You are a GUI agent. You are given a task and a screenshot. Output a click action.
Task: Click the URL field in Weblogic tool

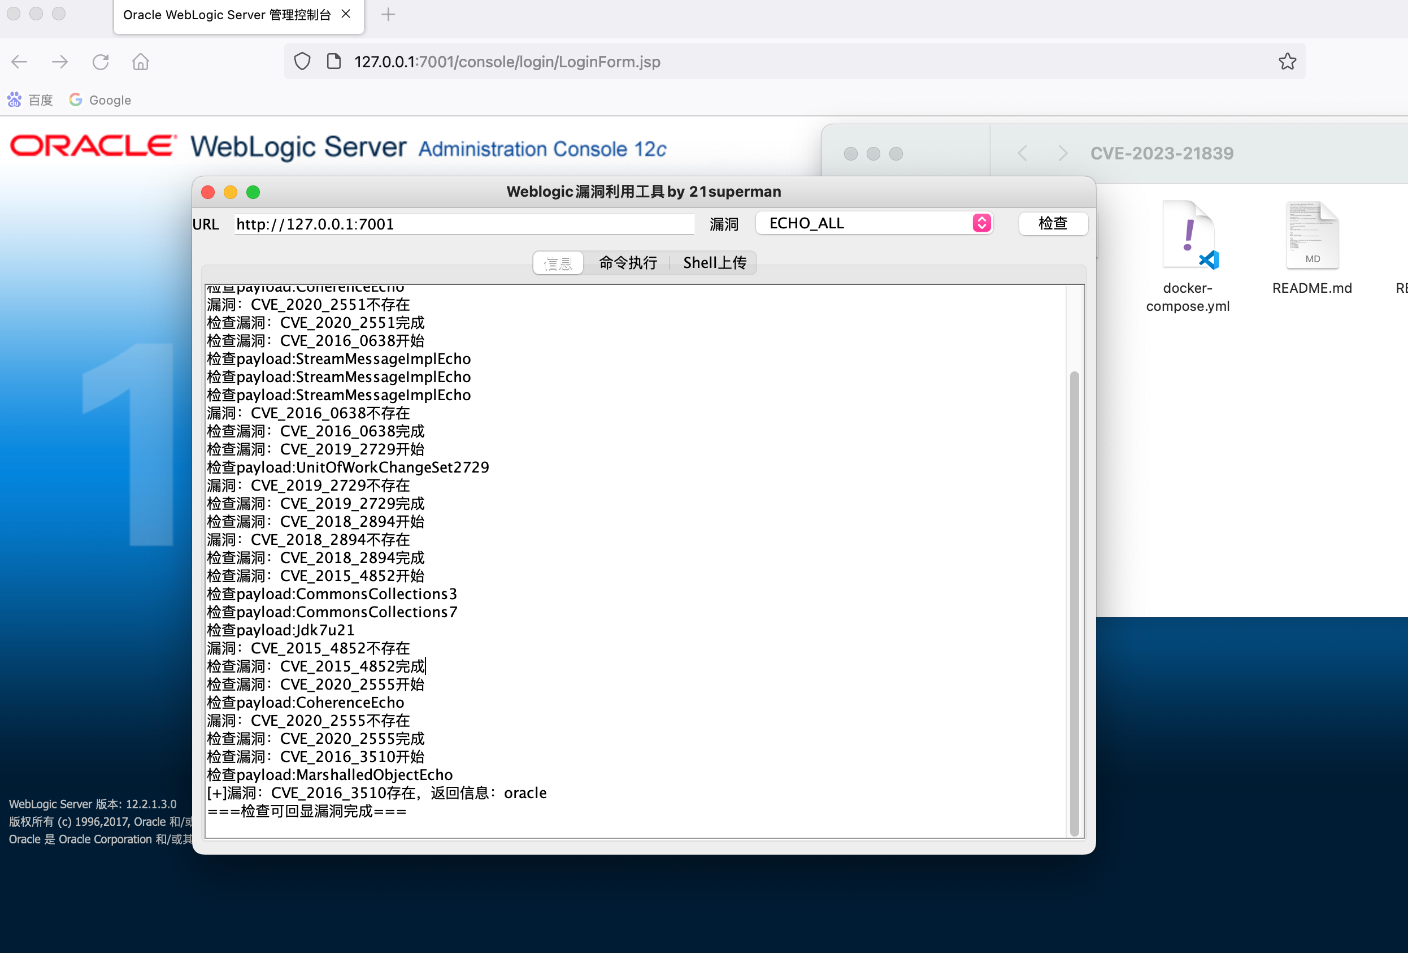click(464, 224)
